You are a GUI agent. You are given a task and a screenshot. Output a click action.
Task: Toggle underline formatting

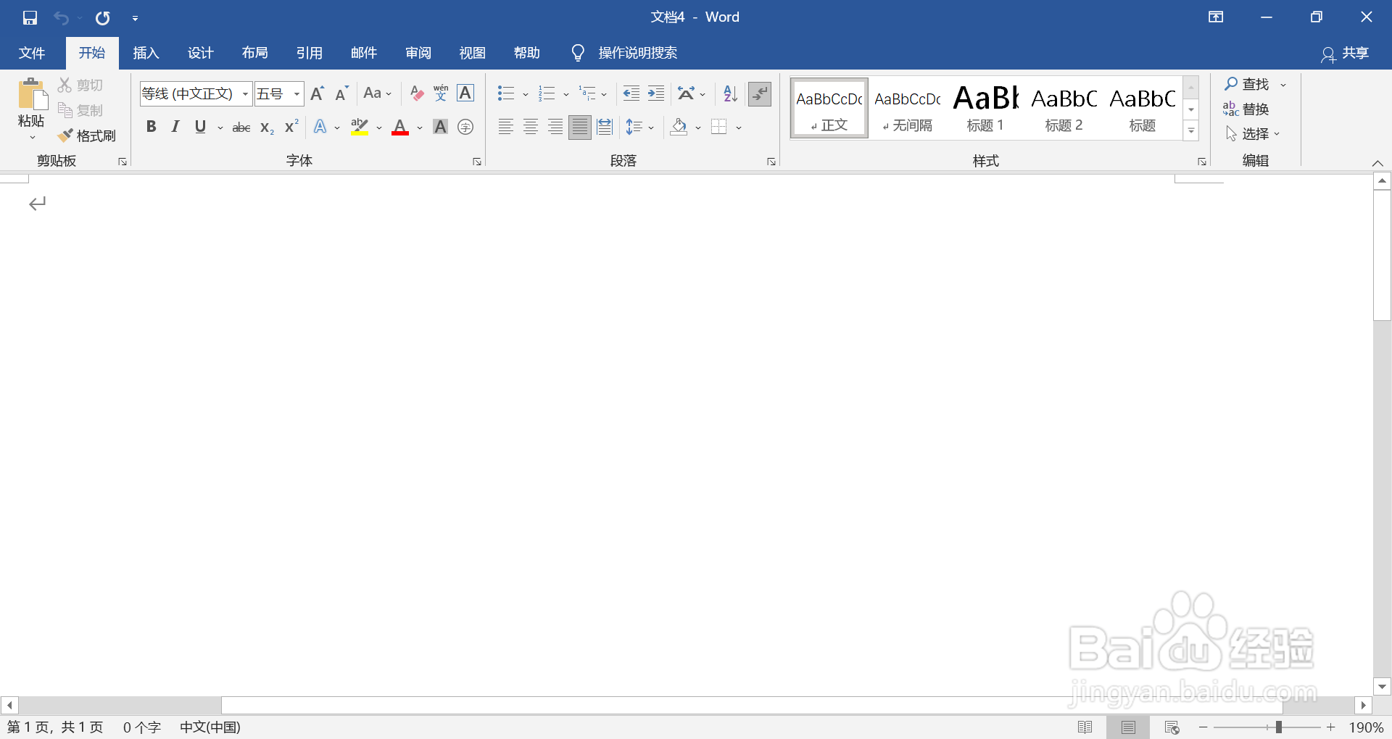pyautogui.click(x=200, y=127)
